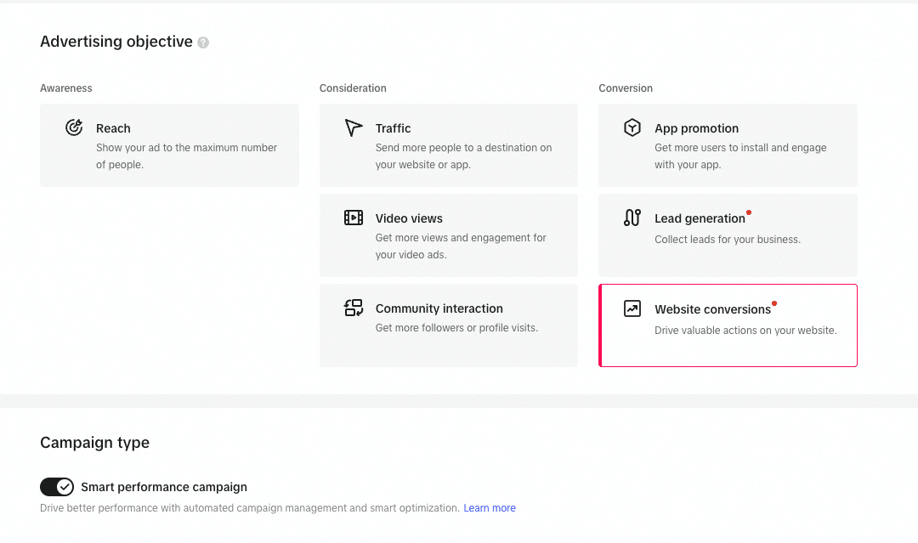
Task: Click the Conversion section label
Action: coord(625,88)
